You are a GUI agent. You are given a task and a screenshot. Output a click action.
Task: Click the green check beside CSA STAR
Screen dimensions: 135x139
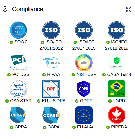7,101
